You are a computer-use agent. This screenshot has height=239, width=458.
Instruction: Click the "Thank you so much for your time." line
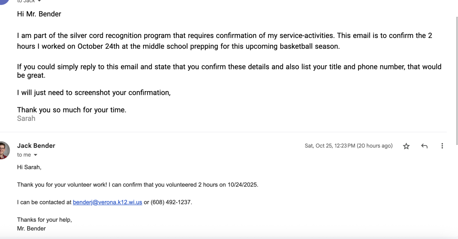72,110
